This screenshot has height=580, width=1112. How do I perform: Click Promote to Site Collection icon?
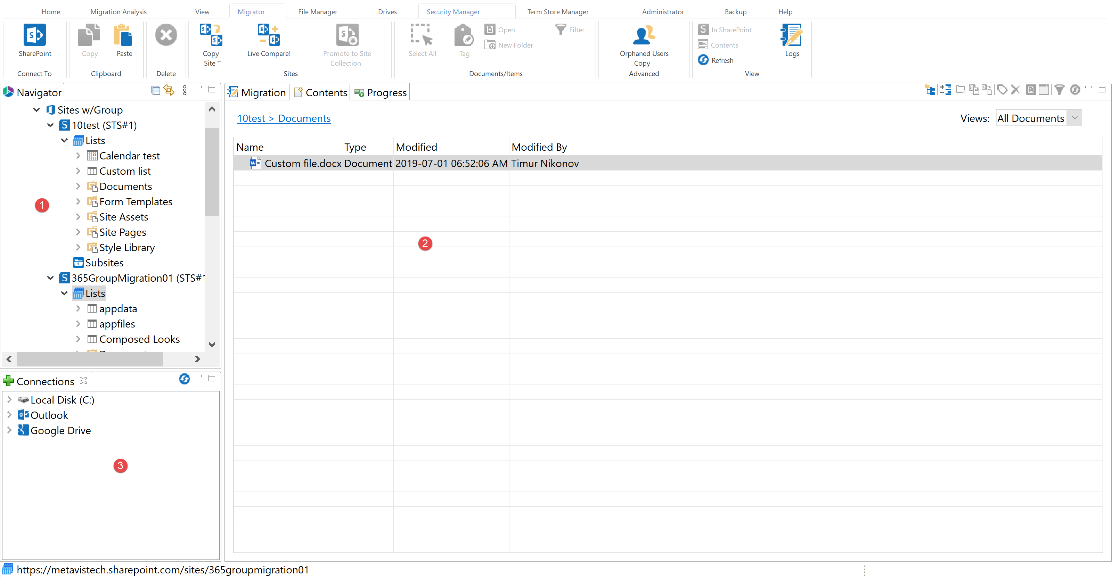click(347, 35)
